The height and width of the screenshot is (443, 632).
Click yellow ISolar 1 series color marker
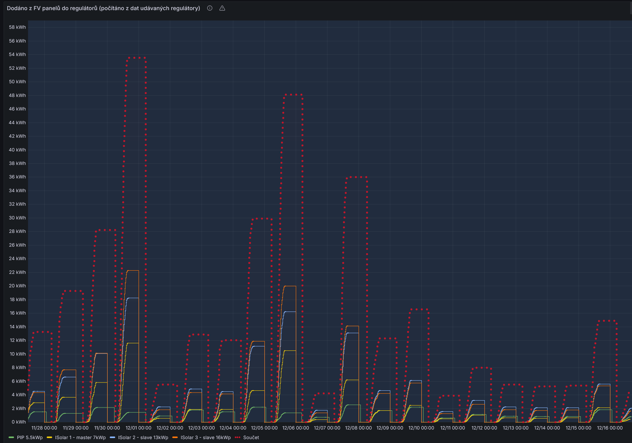coord(50,438)
